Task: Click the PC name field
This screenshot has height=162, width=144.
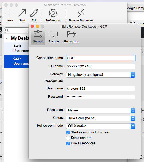Action: click(101, 66)
